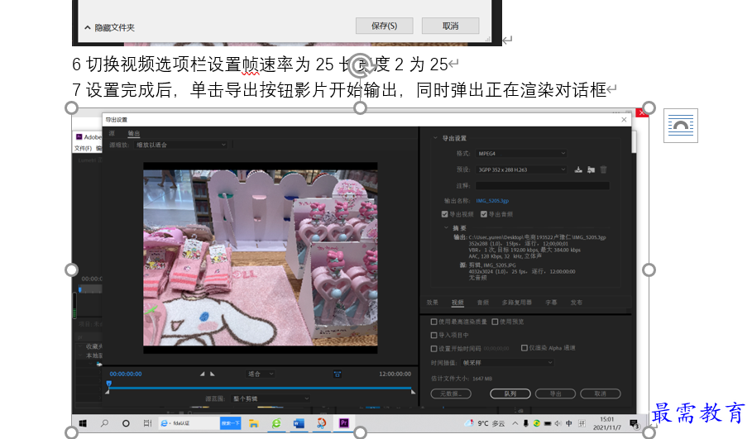Open the zoom level (适合) dropdown

coord(261,374)
